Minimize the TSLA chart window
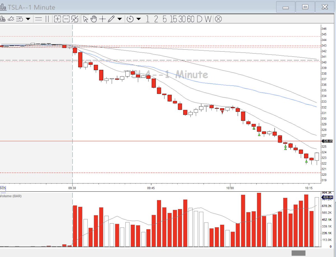Screen dimensions: 336x257 [286, 7]
